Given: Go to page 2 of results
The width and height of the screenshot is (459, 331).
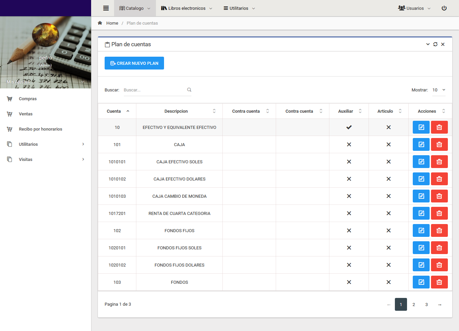Looking at the screenshot, I should (x=414, y=304).
